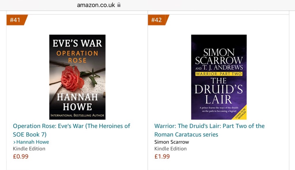Click the padlock icon beside amazon.co.uk

click(119, 5)
